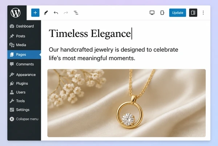218x146 pixels.
Task: Click the Posts pushpin icon
Action: coord(12,36)
